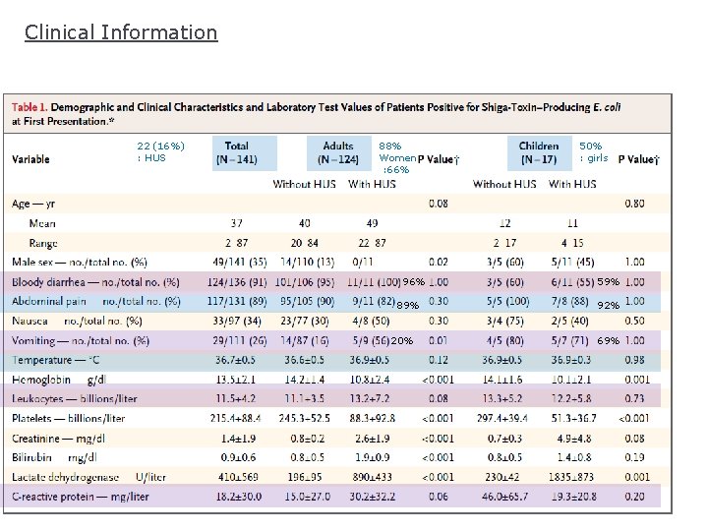Select the platelets total '215.4±88.4'

235,419
